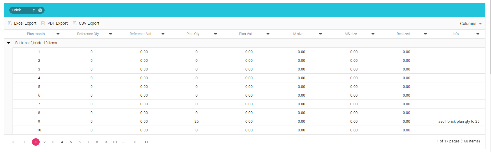Go to page 10

pyautogui.click(x=115, y=142)
